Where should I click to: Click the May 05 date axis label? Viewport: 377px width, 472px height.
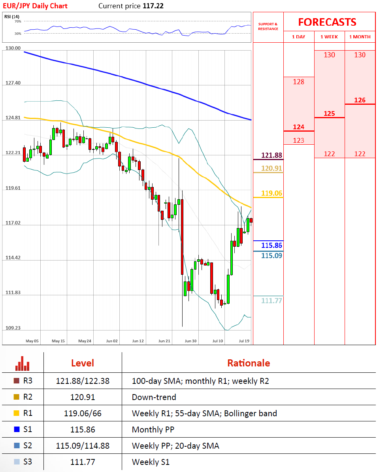click(x=32, y=341)
